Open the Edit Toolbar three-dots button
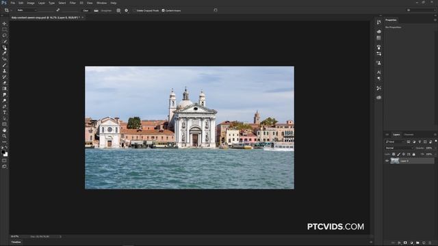 click(x=4, y=142)
